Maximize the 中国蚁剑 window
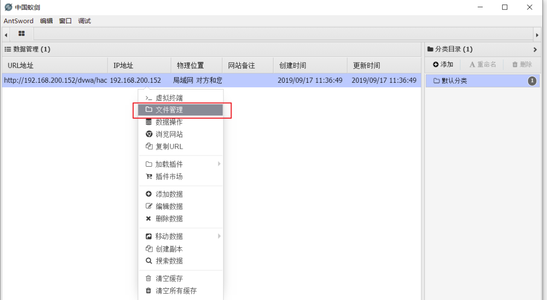The height and width of the screenshot is (300, 547). pos(505,7)
